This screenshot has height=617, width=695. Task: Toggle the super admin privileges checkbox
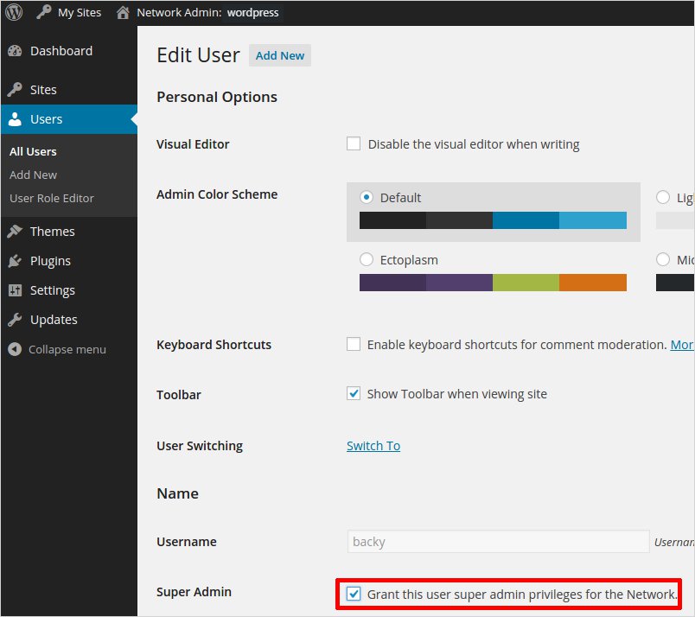(354, 594)
